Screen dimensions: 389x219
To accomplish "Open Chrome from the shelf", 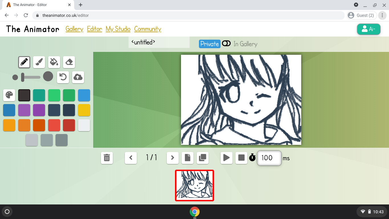I will click(195, 212).
